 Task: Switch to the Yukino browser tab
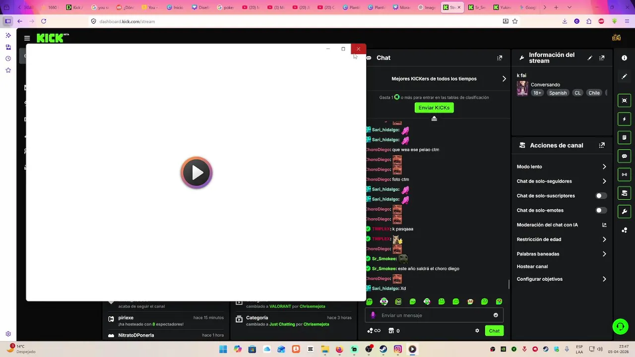coord(503,7)
